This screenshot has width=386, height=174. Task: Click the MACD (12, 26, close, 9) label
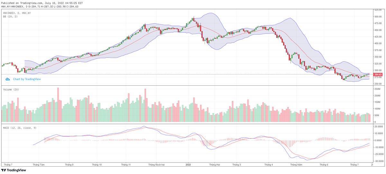20,128
